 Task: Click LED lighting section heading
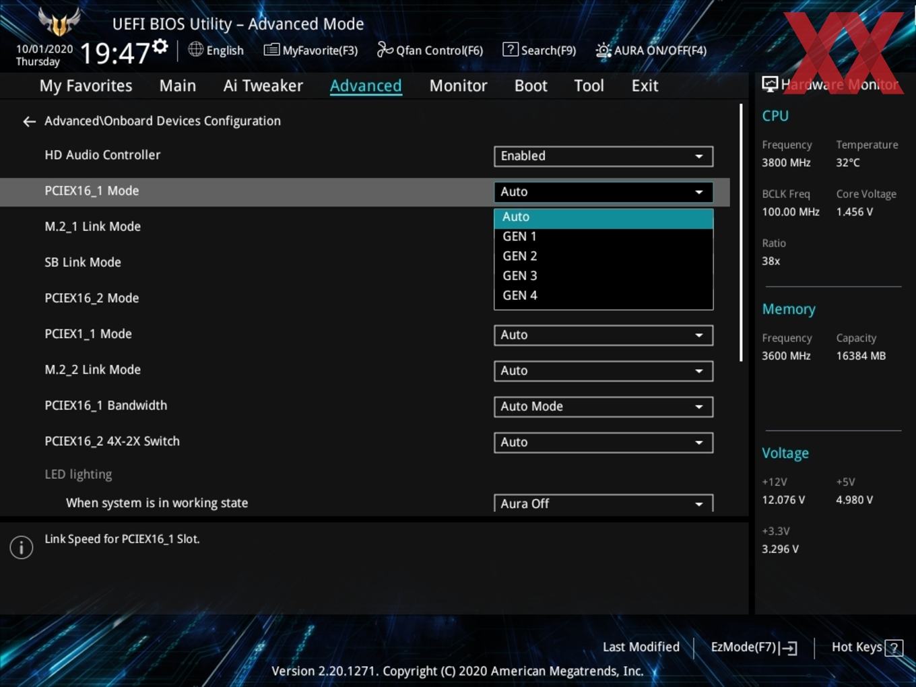click(x=78, y=474)
